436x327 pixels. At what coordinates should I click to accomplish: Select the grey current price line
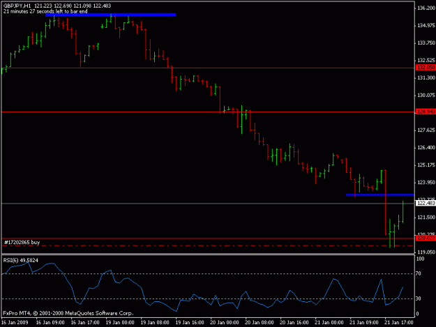pyautogui.click(x=208, y=204)
